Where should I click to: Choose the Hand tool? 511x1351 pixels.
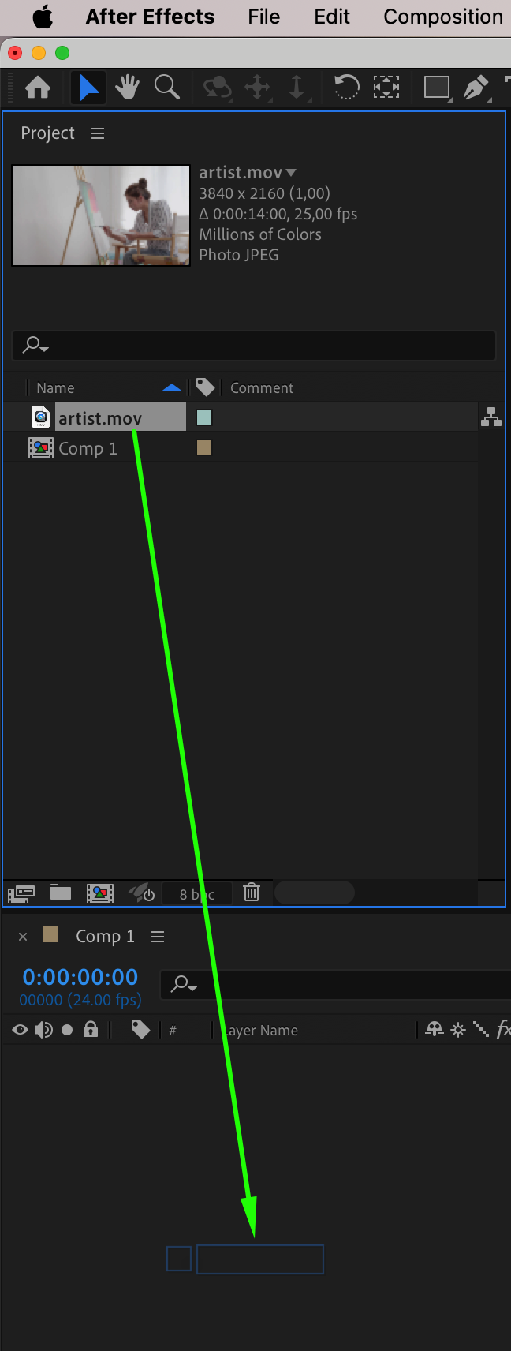tap(127, 87)
